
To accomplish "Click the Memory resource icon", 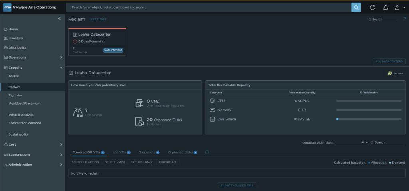I will (212, 110).
